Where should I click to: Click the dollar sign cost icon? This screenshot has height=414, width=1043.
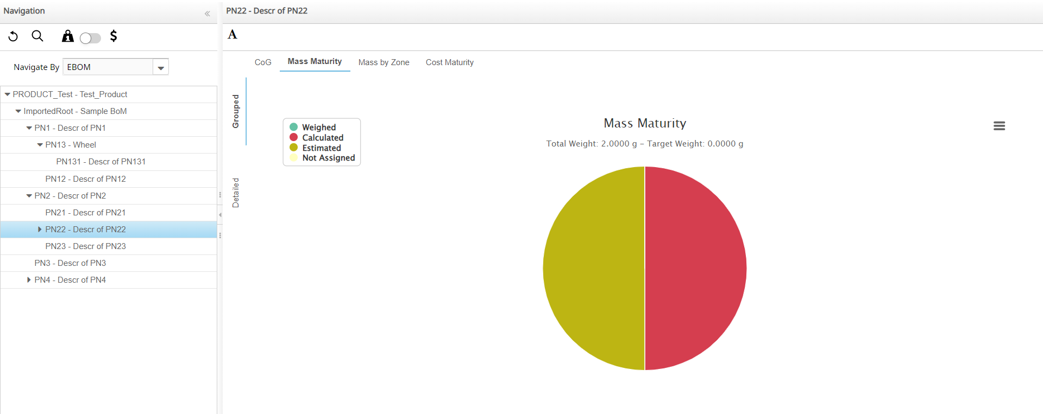pyautogui.click(x=114, y=36)
